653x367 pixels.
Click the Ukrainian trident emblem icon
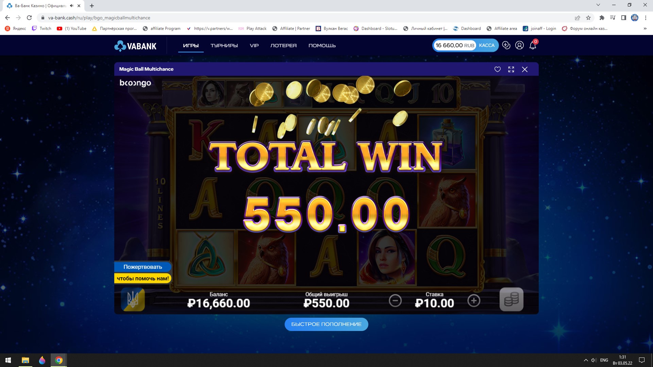point(133,300)
